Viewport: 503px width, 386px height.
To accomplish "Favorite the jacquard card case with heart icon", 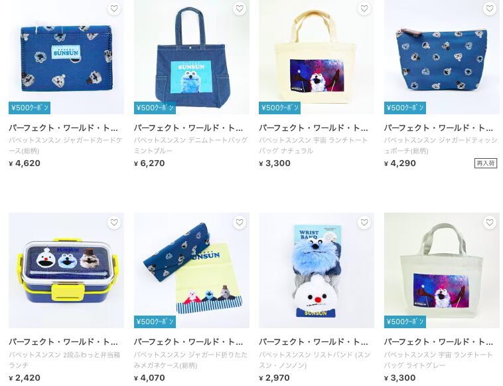I will (114, 9).
